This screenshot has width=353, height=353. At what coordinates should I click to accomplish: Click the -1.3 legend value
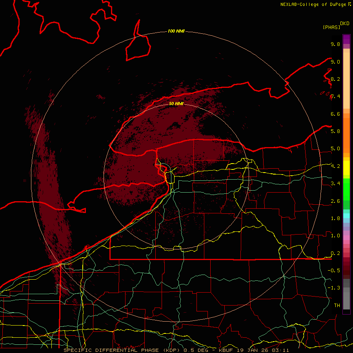coord(334,288)
